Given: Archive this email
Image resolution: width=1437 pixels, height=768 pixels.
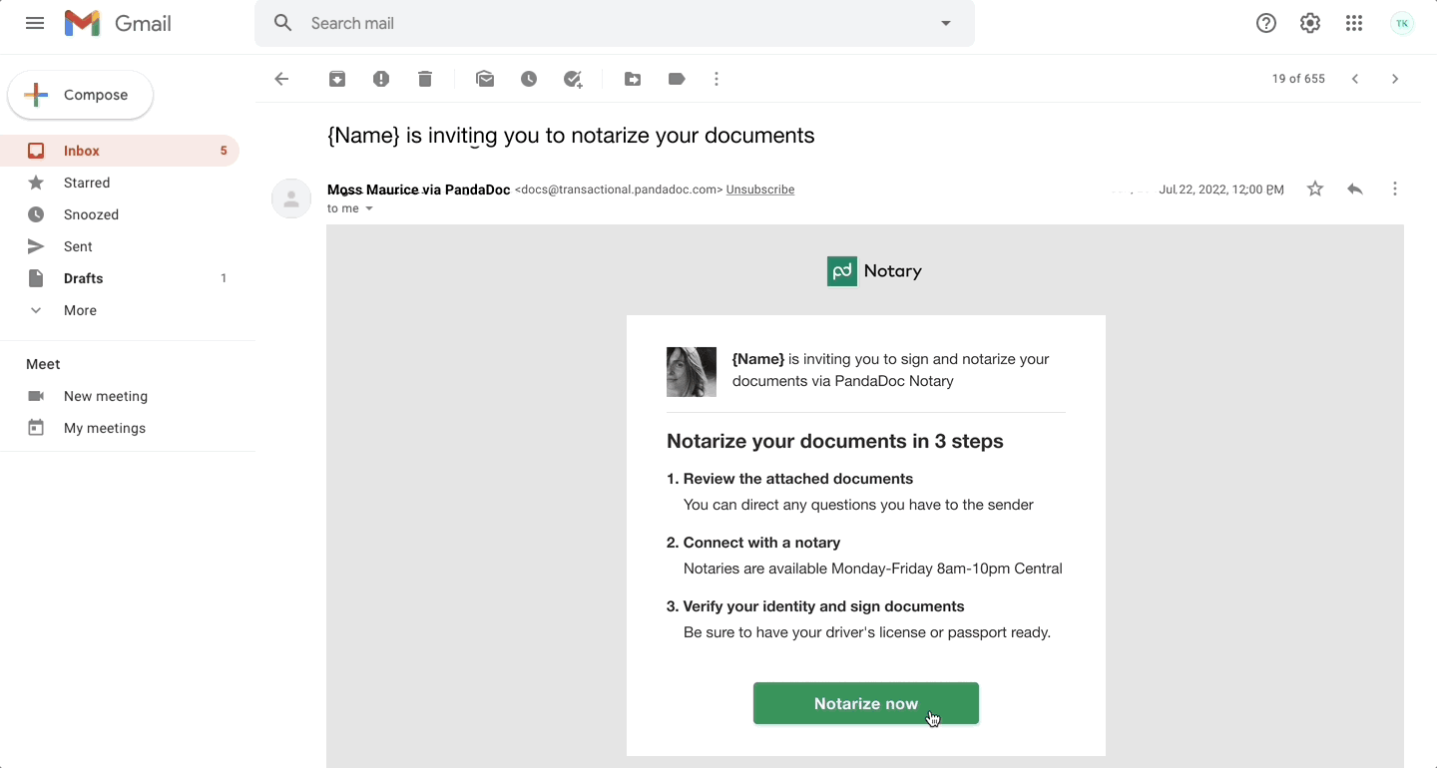Looking at the screenshot, I should (x=337, y=79).
